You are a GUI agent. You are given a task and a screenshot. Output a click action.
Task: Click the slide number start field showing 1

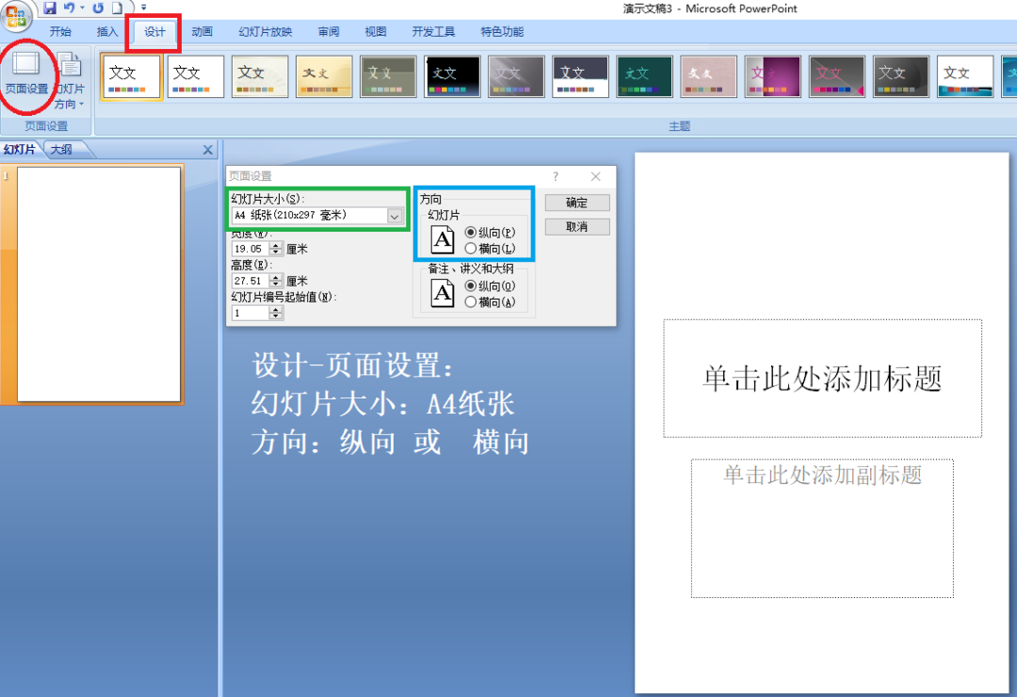click(x=250, y=313)
